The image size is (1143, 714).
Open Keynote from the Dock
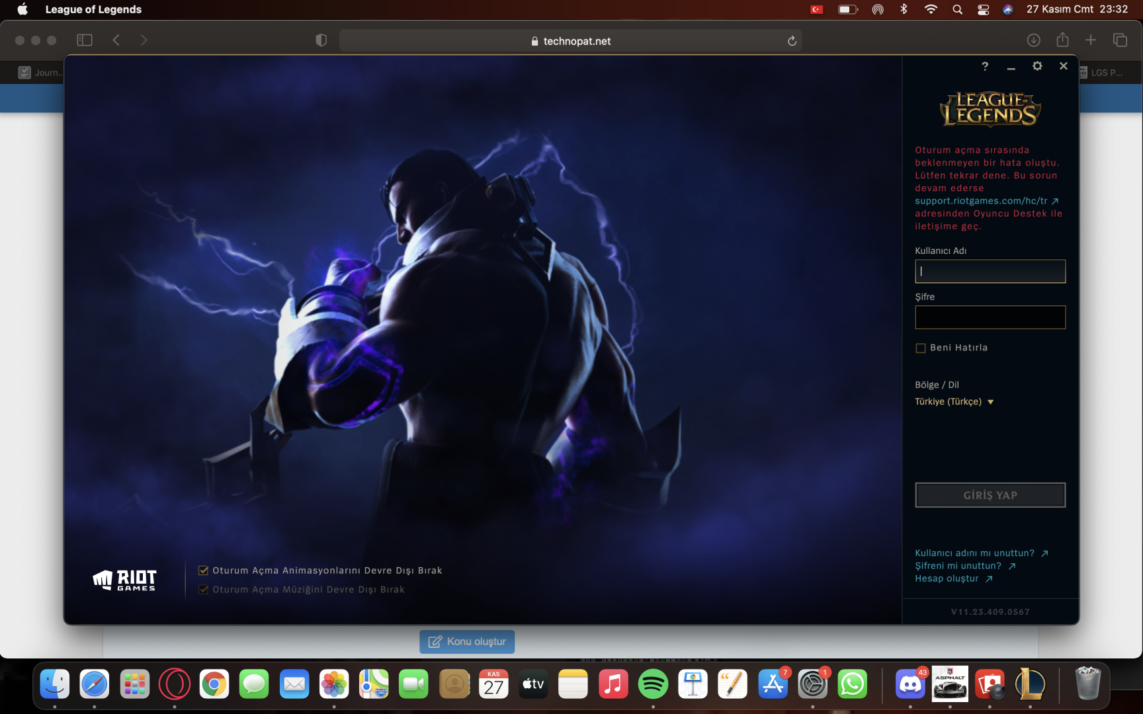coord(693,684)
